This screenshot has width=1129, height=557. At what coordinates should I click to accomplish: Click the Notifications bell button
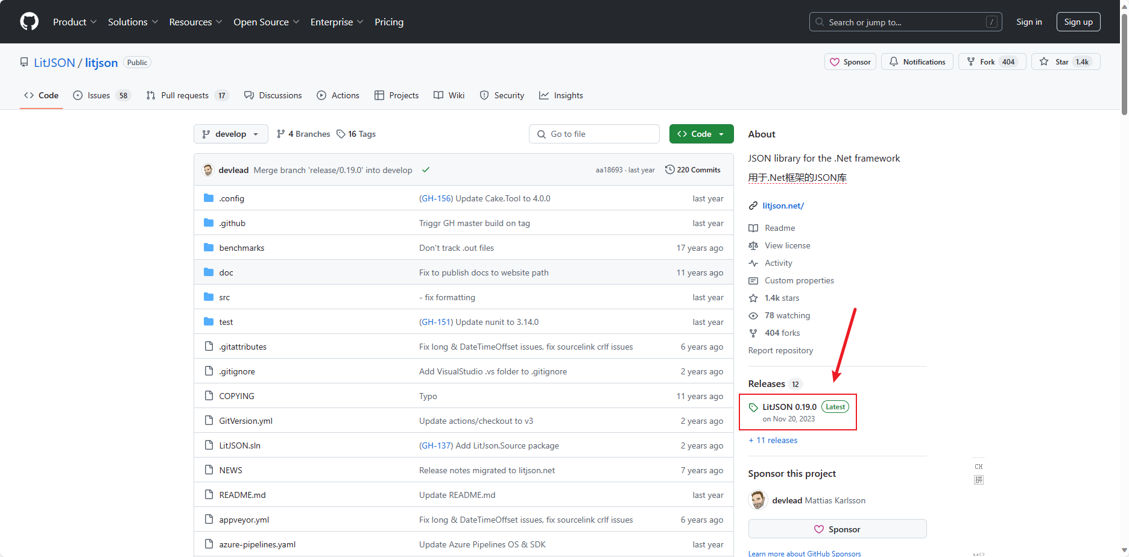[x=917, y=61]
